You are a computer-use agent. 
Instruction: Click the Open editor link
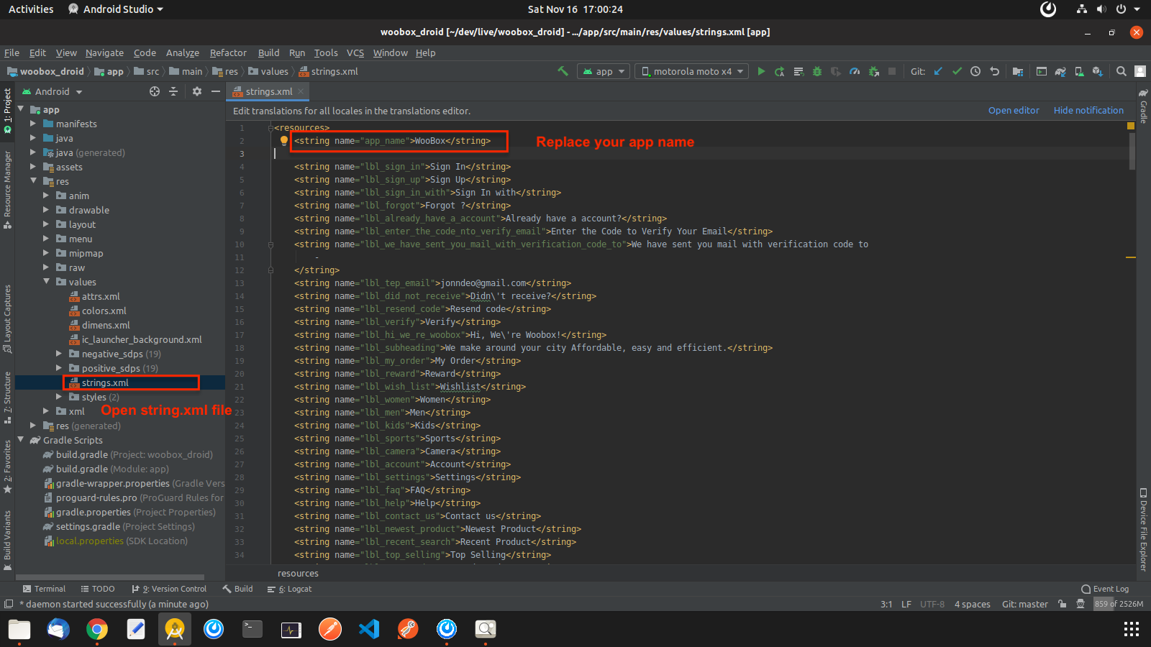pos(1014,110)
